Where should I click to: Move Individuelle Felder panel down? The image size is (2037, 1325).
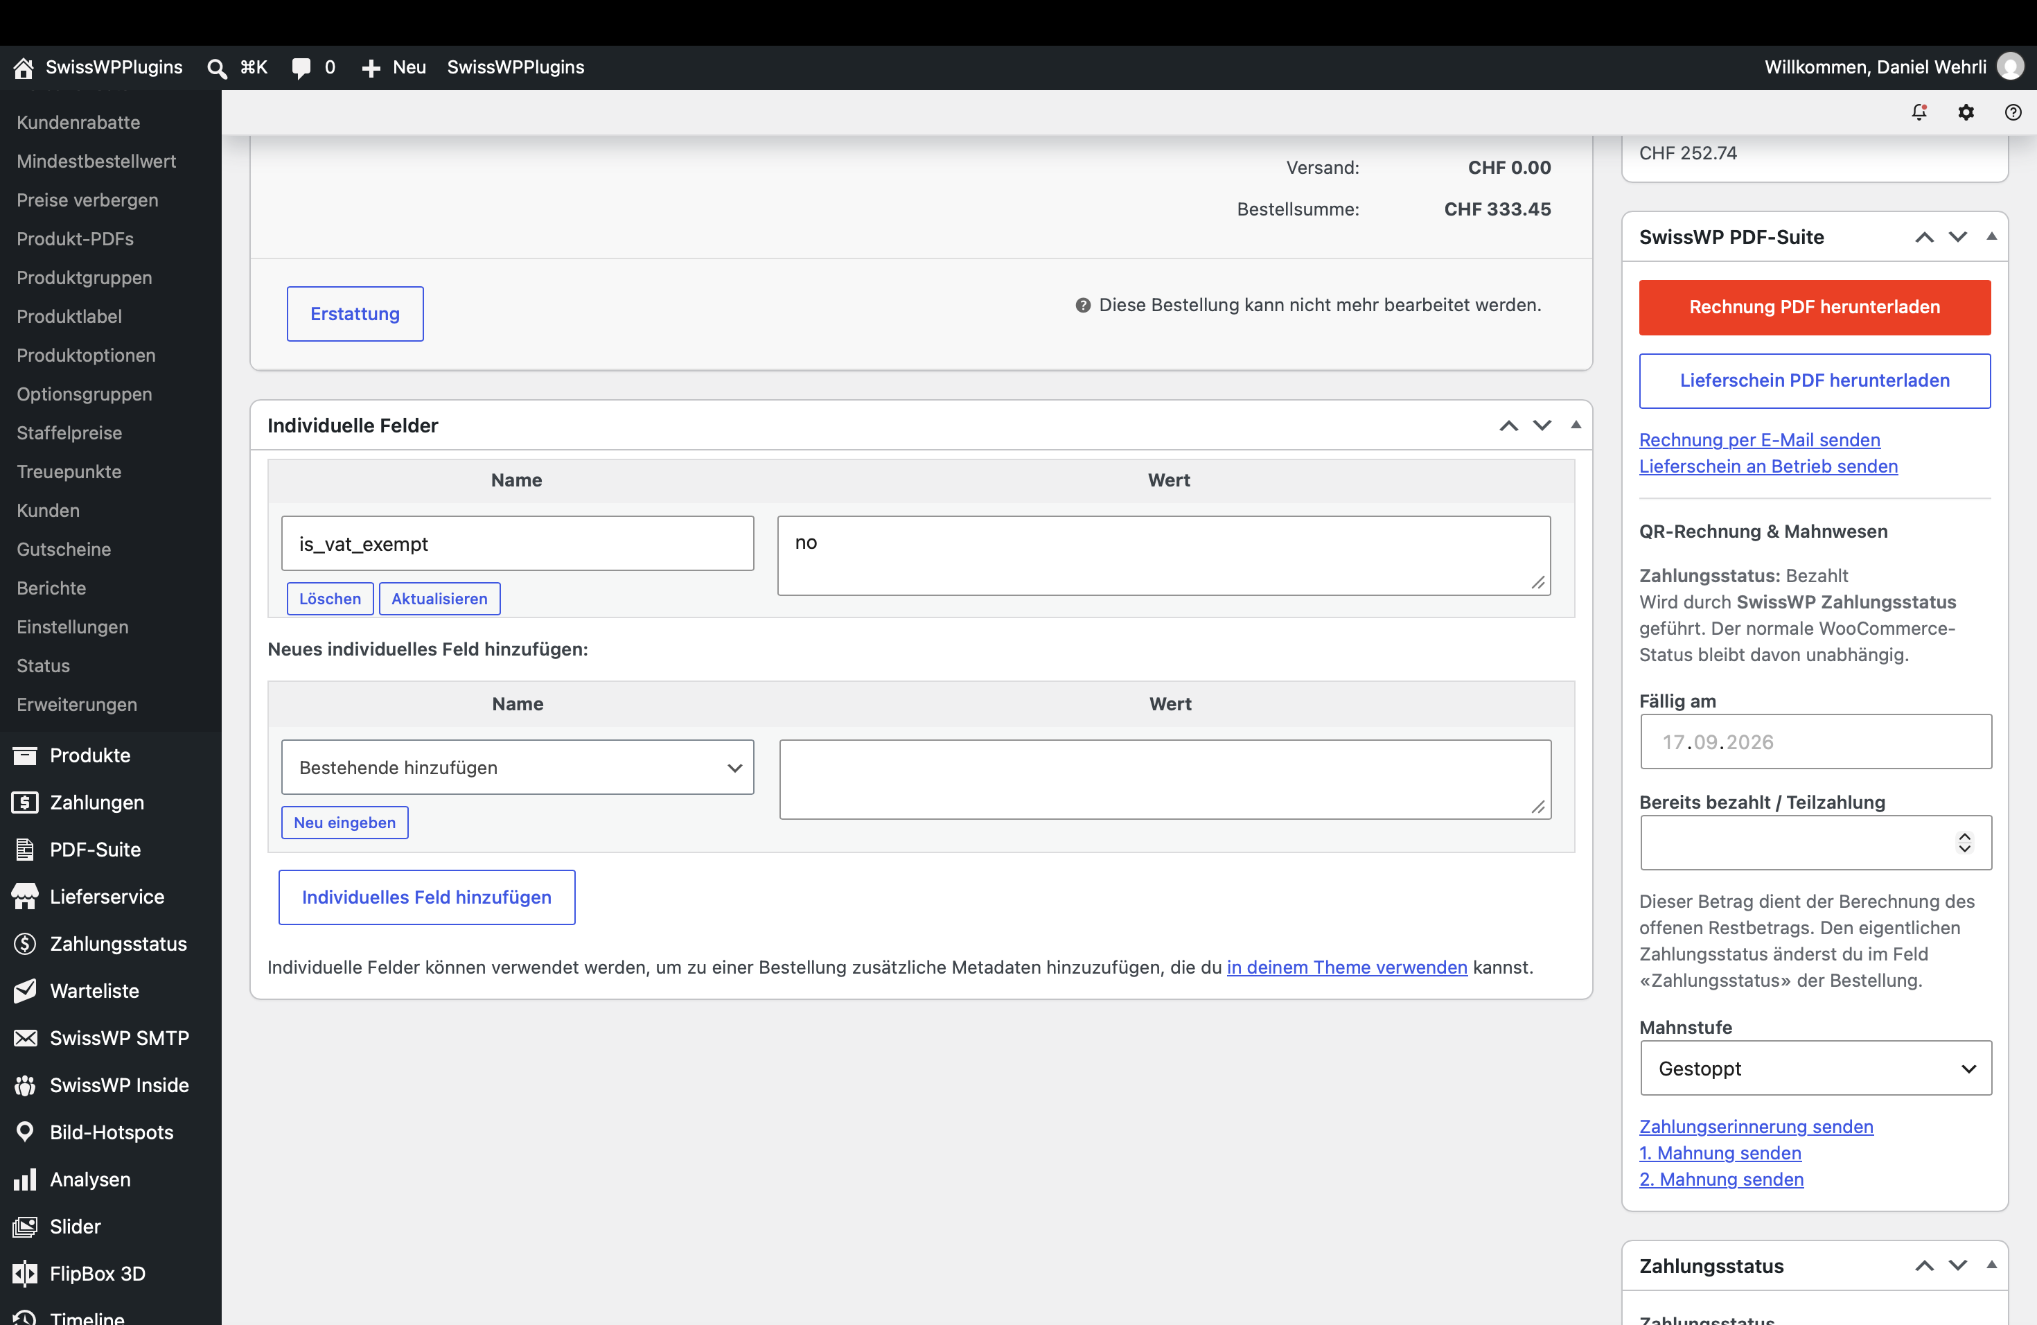point(1542,425)
